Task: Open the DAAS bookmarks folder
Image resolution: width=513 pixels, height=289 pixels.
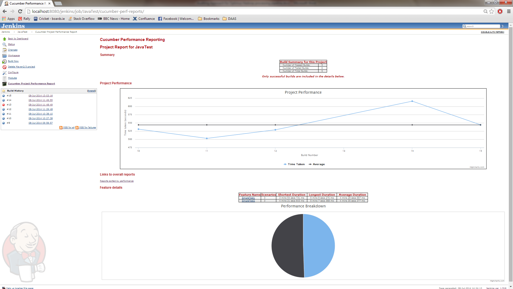Action: coord(230,19)
